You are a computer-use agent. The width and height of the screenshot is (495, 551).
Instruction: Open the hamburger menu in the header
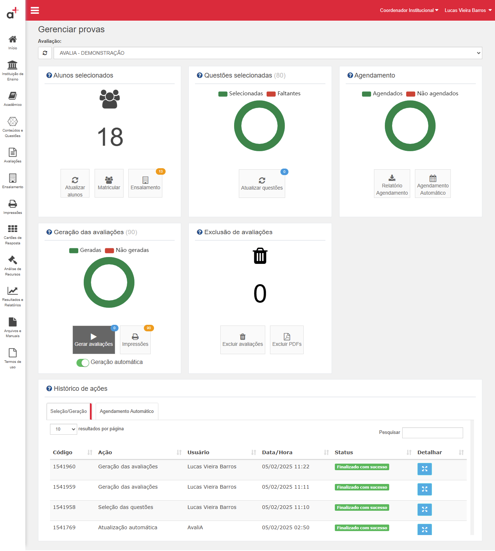[35, 10]
